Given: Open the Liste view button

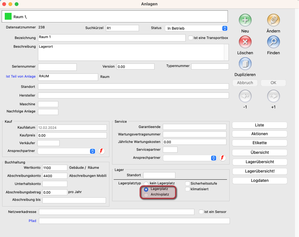Looking at the screenshot, I should coord(259,125).
